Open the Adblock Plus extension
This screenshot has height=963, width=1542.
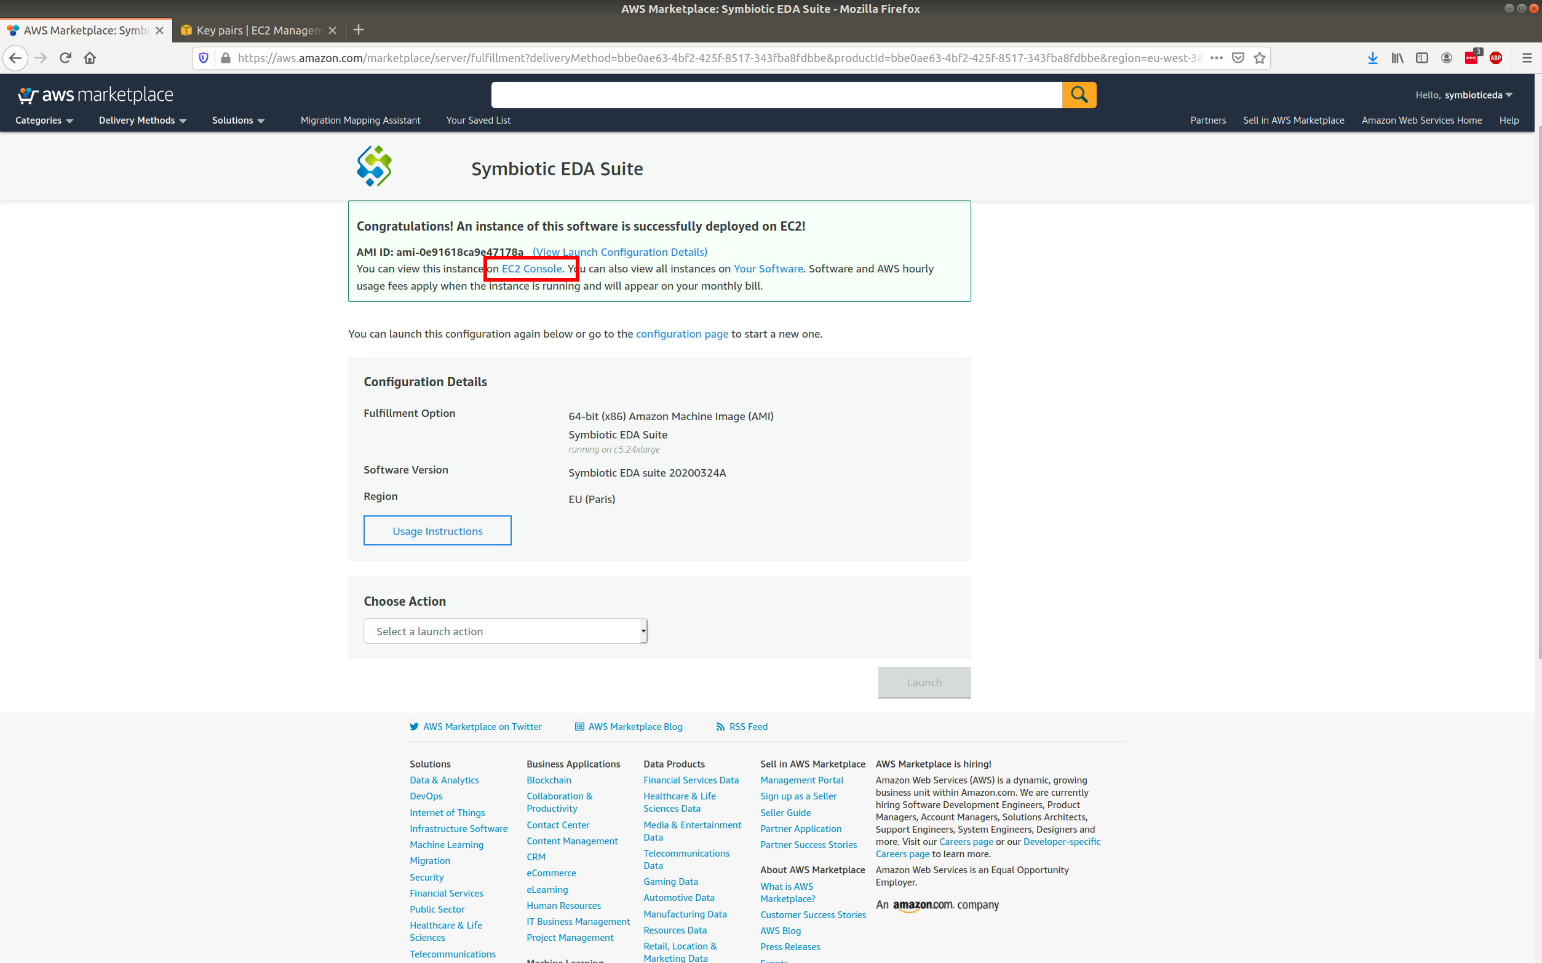click(x=1496, y=58)
